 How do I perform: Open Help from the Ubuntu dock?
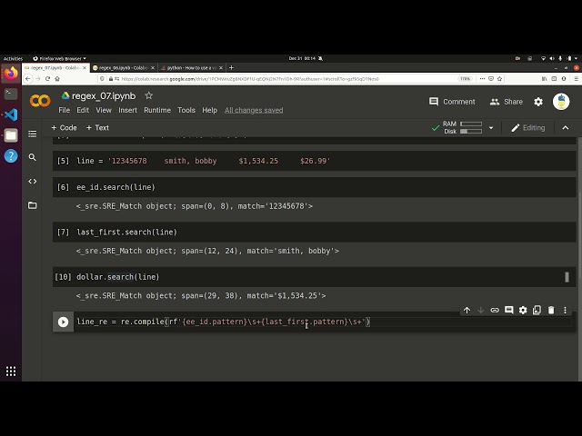[x=11, y=155]
